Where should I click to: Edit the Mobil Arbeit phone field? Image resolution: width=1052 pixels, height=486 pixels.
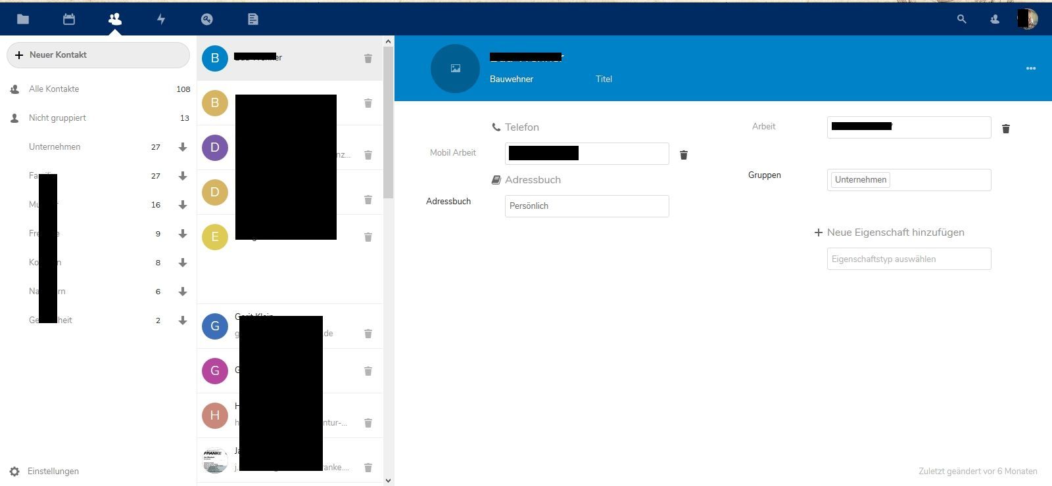(587, 154)
